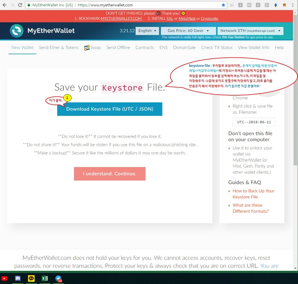The image size is (298, 284).
Task: Click Download Keystore File (UTC / JSON)
Action: (x=110, y=109)
